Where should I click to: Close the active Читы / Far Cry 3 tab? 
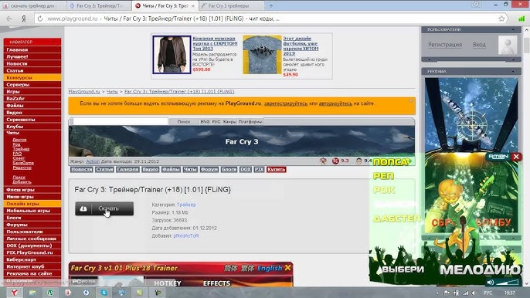pyautogui.click(x=193, y=5)
